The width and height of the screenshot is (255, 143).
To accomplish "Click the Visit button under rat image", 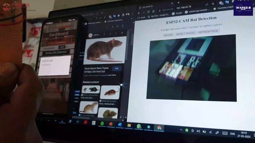I will click(x=117, y=69).
